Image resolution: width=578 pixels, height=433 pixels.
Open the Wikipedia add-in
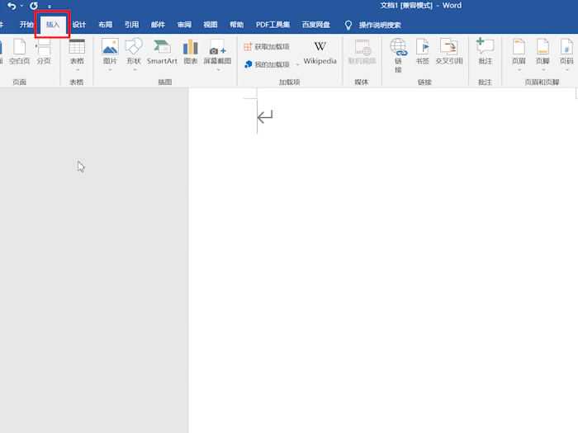320,52
